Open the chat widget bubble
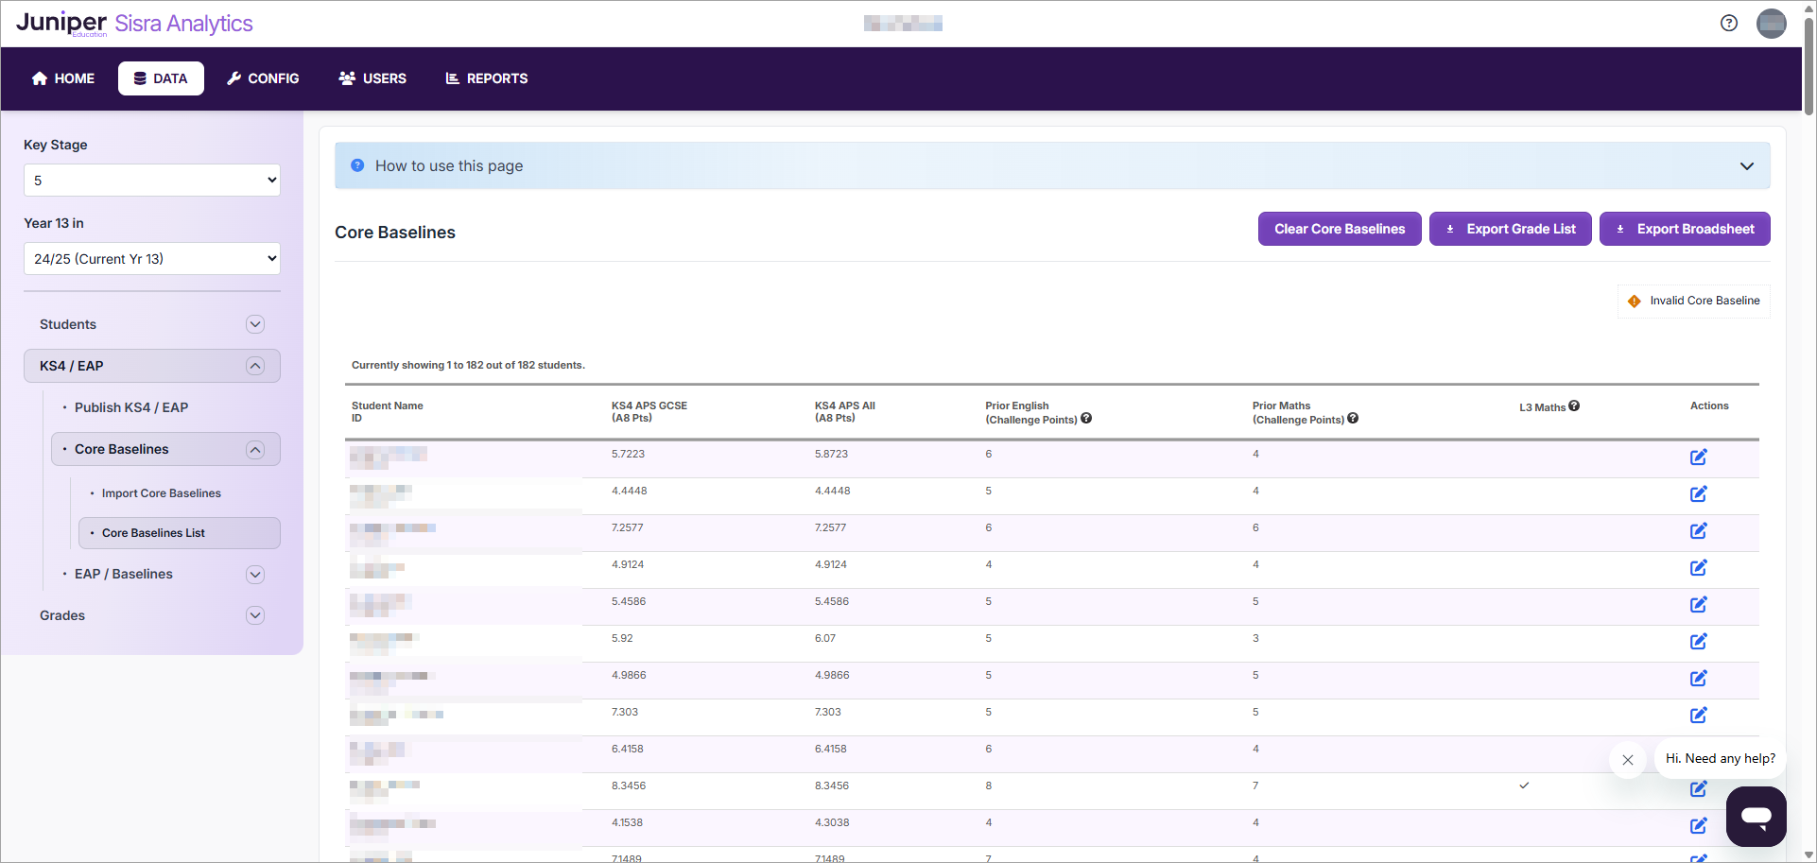Screen dimensions: 1817x863 point(1756,816)
